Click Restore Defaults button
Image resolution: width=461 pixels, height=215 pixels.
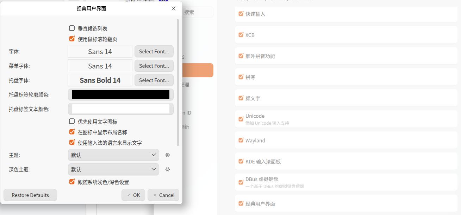(30, 195)
